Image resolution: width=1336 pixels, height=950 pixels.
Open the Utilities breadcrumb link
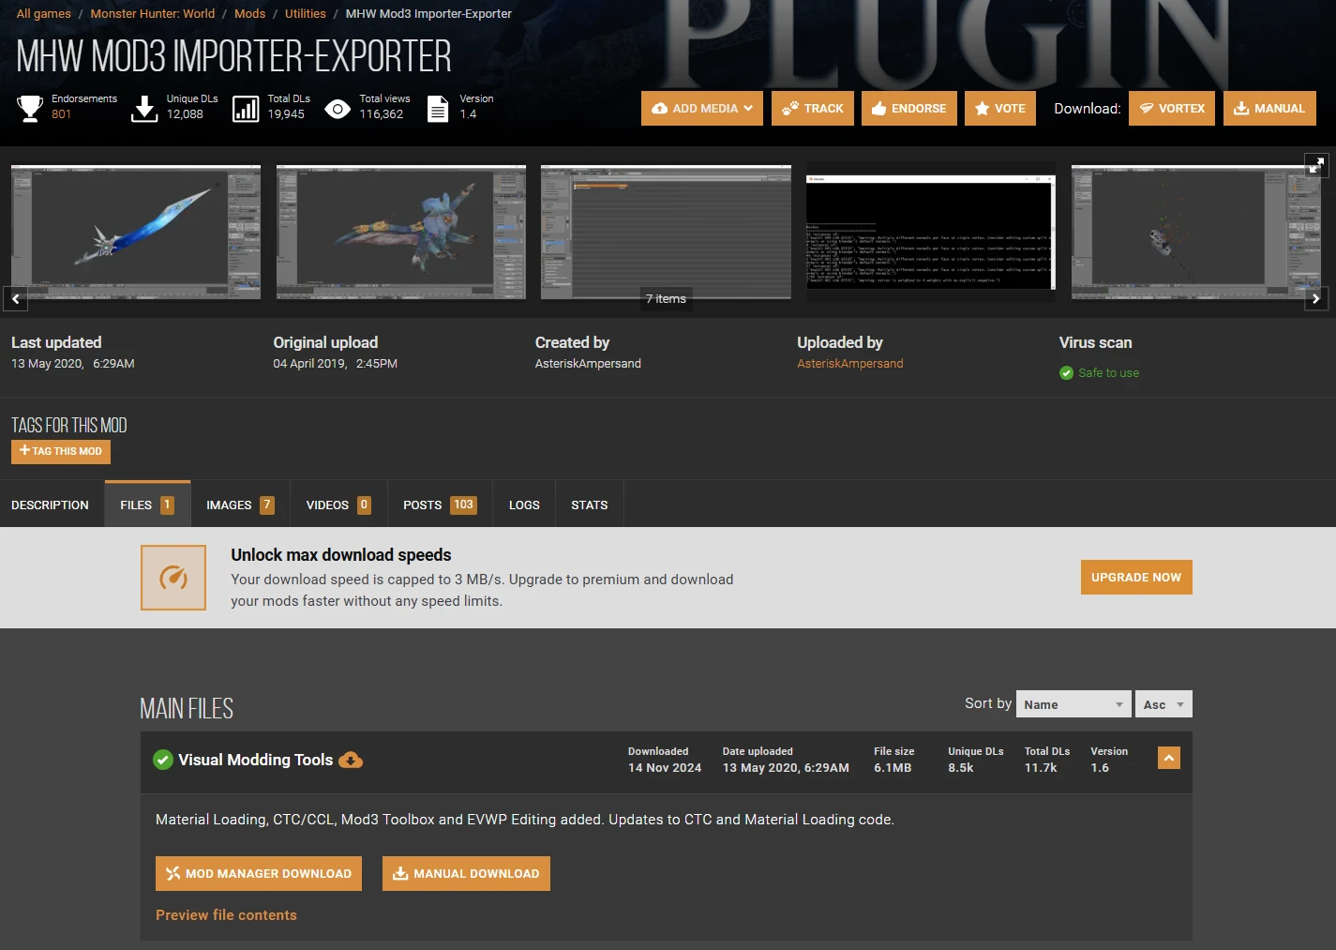click(306, 14)
